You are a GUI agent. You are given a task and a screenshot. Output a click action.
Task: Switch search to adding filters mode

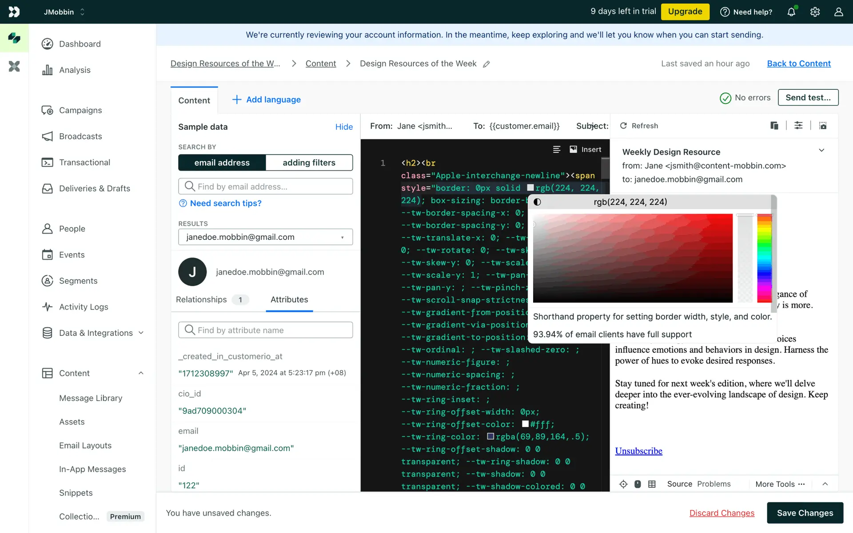(x=309, y=163)
